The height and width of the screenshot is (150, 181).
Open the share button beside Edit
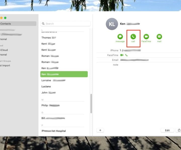tap(179, 130)
